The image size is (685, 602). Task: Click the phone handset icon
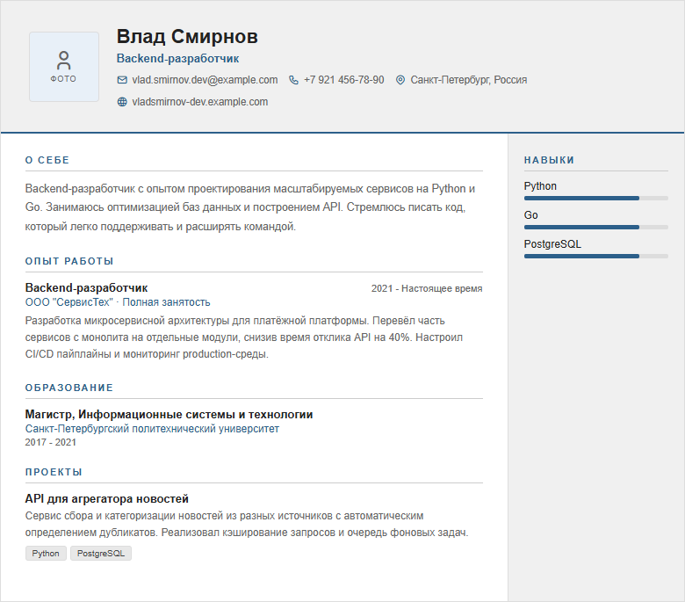tap(294, 80)
